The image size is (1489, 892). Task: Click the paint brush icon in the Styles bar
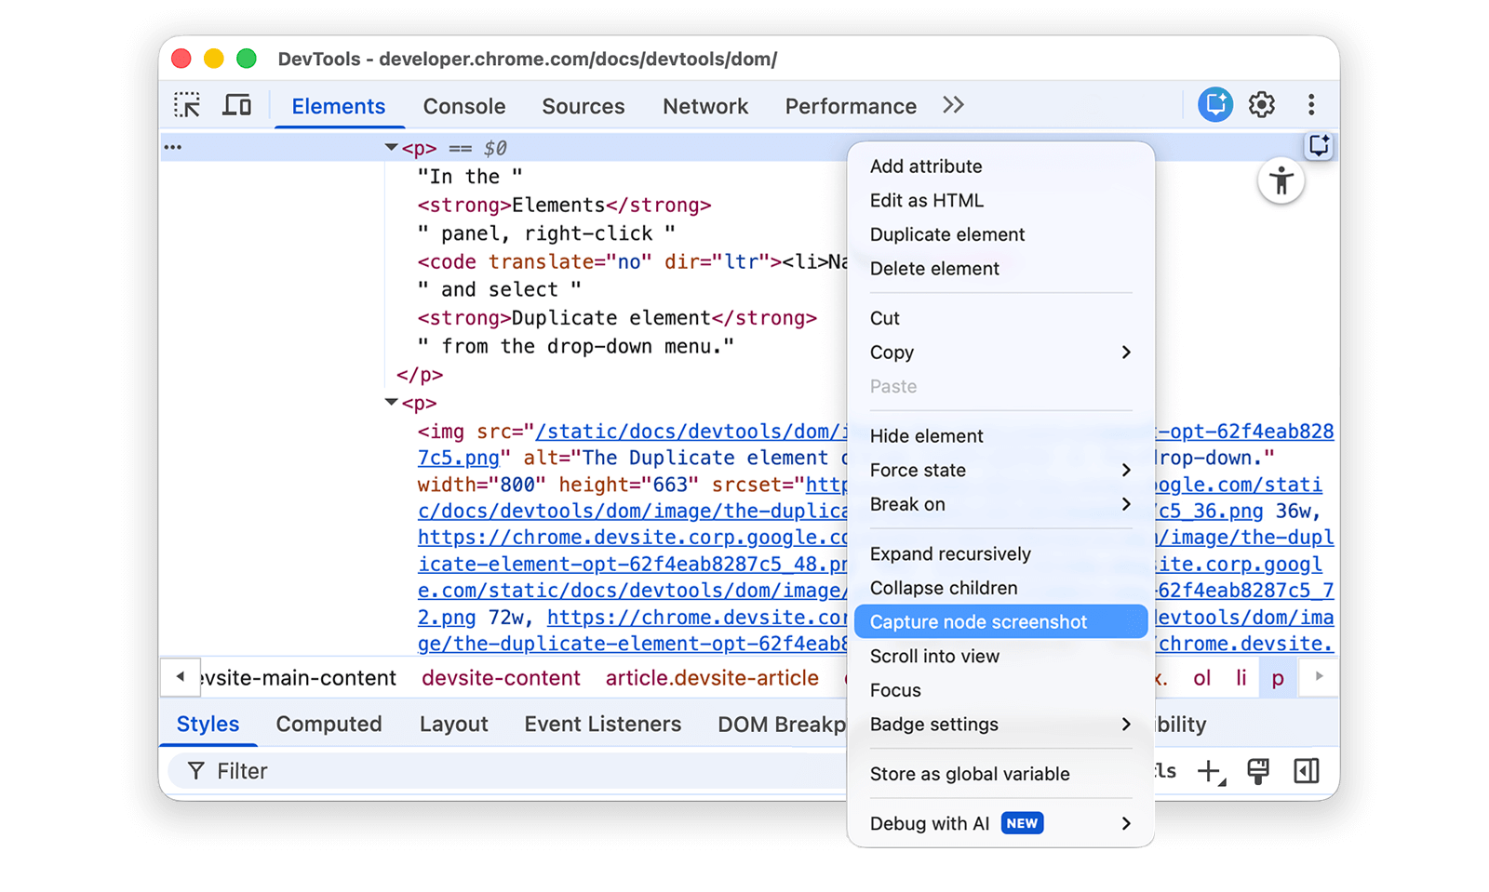(1258, 770)
